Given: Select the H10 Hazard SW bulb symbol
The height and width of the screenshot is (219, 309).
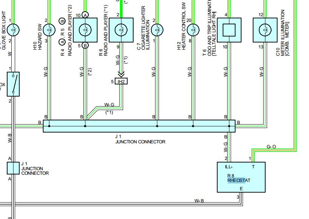Looking at the screenshot, I should tap(49, 29).
